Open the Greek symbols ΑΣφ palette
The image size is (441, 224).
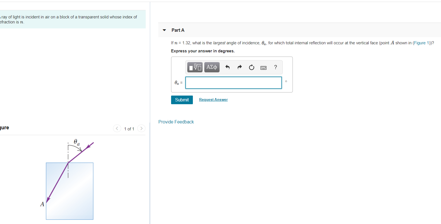point(212,67)
